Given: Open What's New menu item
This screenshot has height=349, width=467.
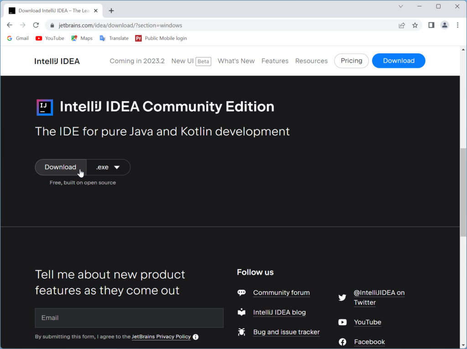Looking at the screenshot, I should [236, 61].
